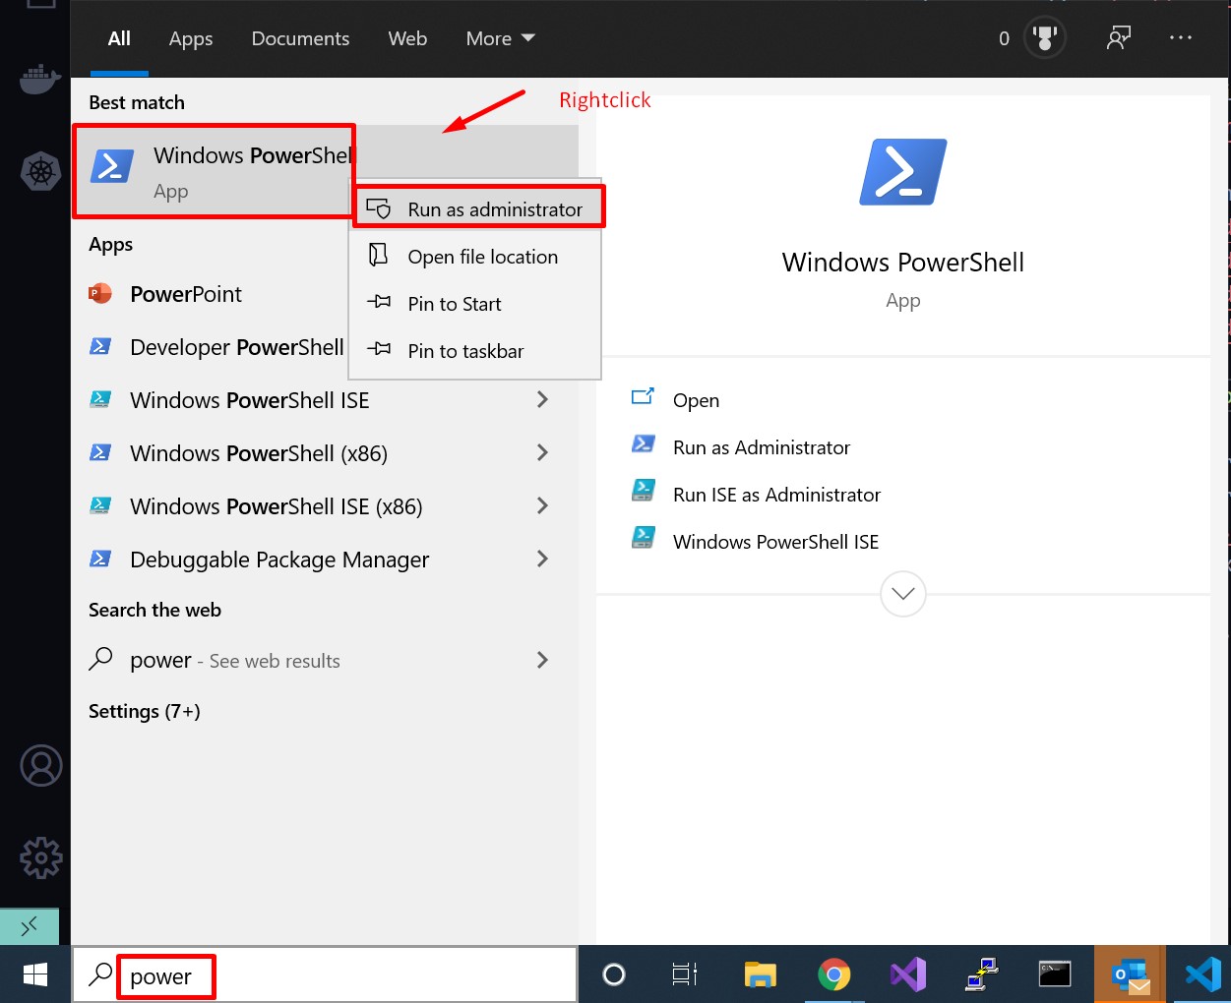The height and width of the screenshot is (1003, 1231).
Task: Open the Windows Start button
Action: [x=35, y=974]
